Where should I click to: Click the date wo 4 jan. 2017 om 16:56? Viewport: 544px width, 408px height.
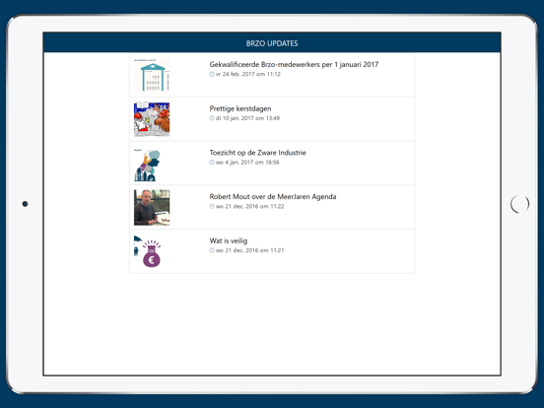(247, 163)
